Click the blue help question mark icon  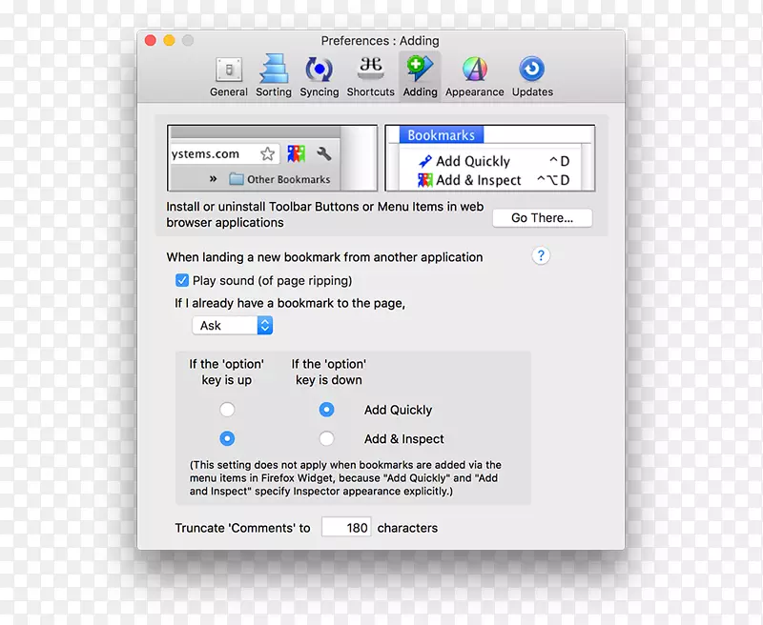(541, 256)
